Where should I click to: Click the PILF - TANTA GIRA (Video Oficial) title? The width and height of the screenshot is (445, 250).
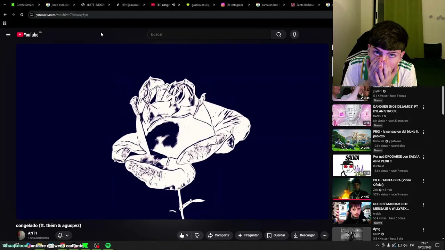392,182
